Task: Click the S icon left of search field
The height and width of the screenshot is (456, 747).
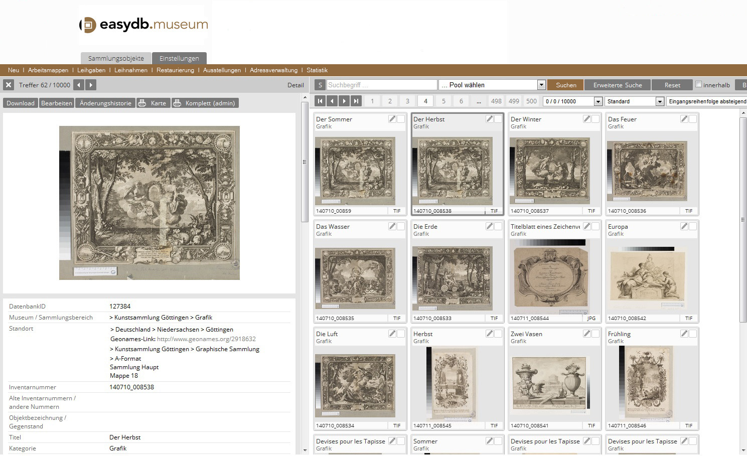Action: pyautogui.click(x=320, y=85)
